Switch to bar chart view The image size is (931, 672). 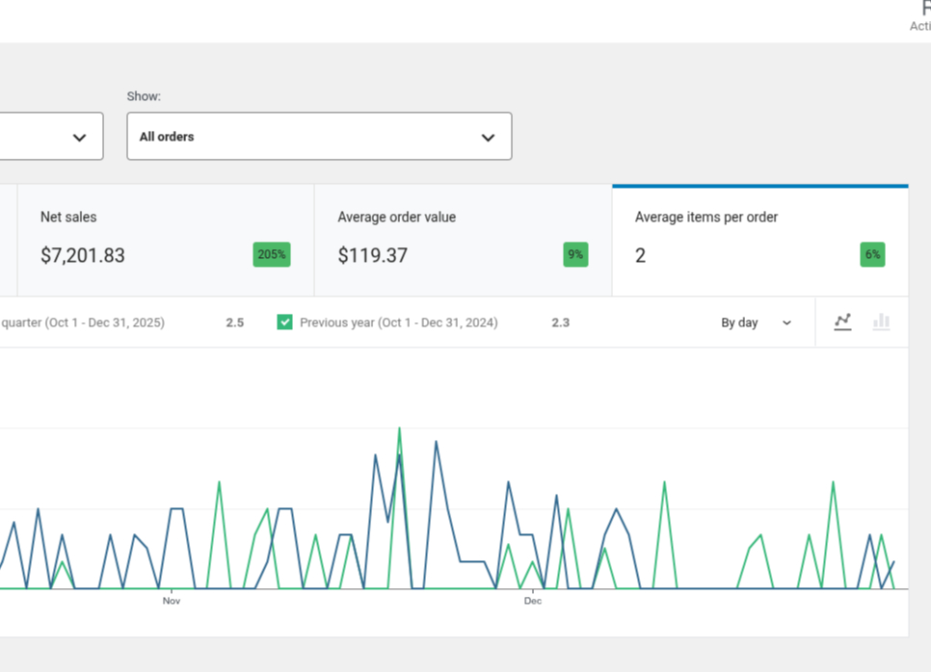[881, 323]
